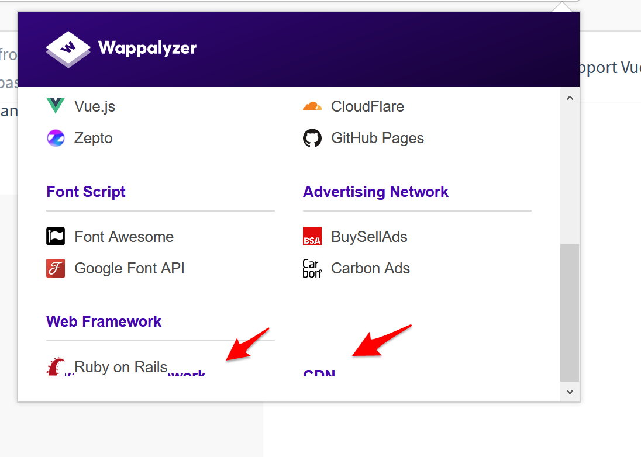The height and width of the screenshot is (457, 641).
Task: Click the Font Awesome flag icon
Action: (x=56, y=237)
